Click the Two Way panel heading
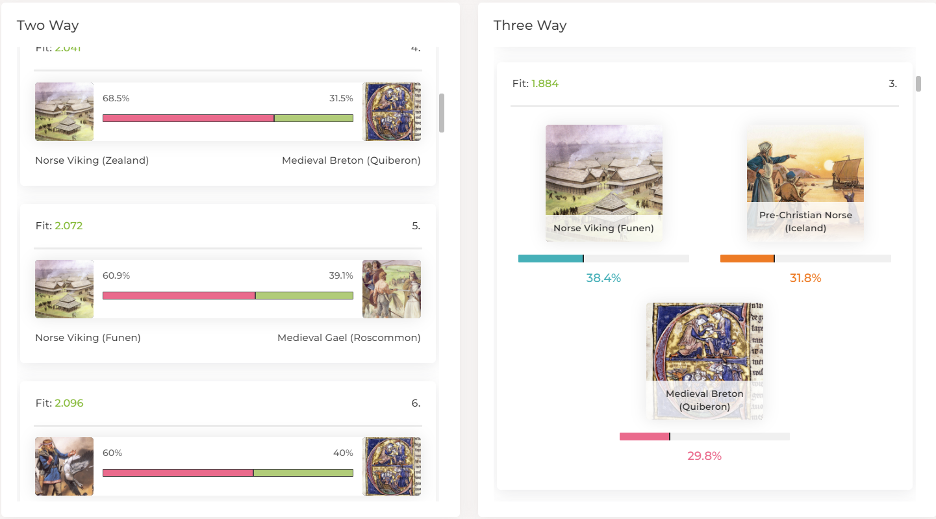The width and height of the screenshot is (936, 519). coord(47,26)
